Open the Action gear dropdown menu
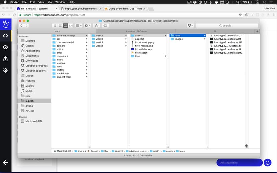This screenshot has height=173, width=277. [x=88, y=26]
